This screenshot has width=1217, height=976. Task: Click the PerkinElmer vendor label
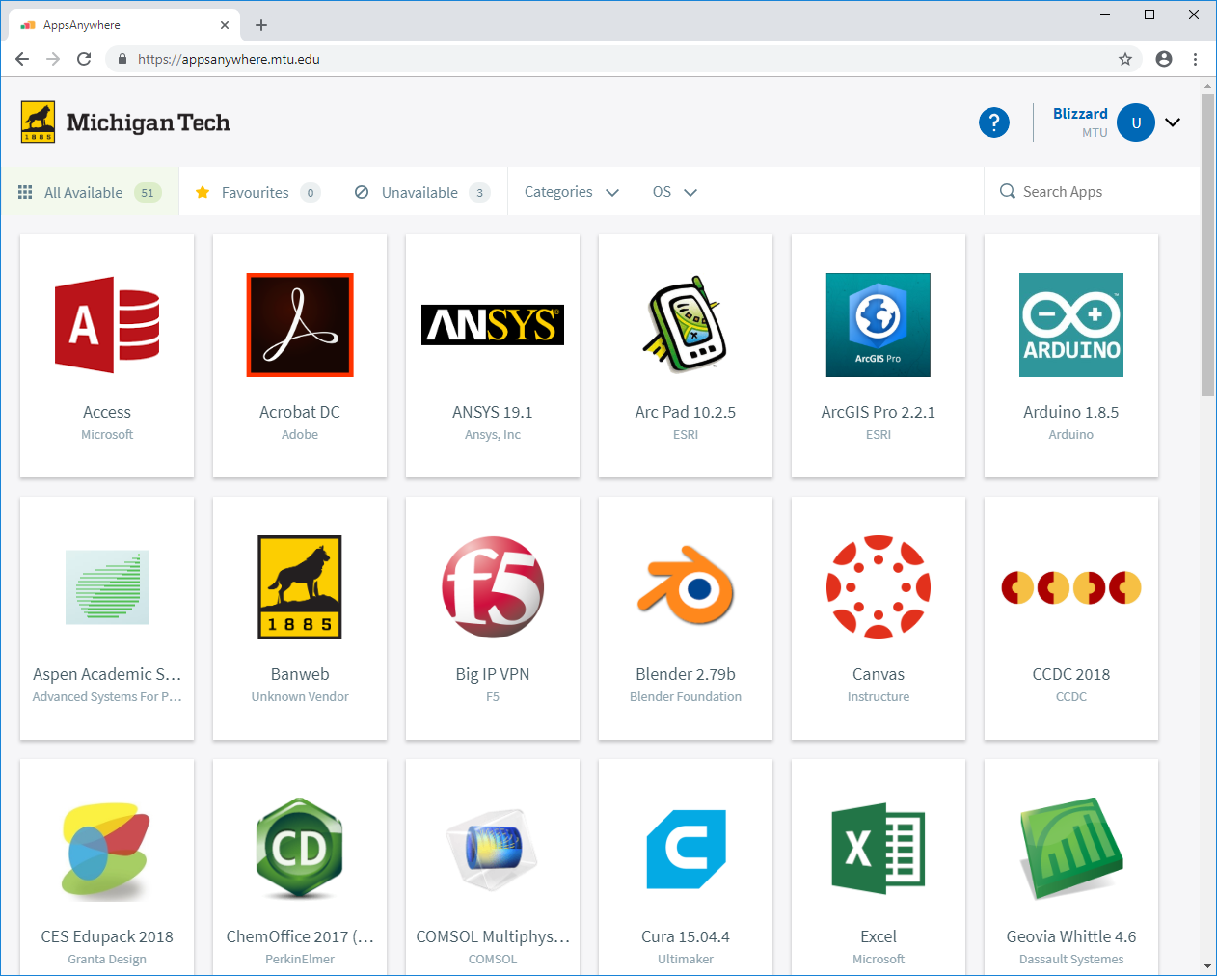click(x=300, y=959)
